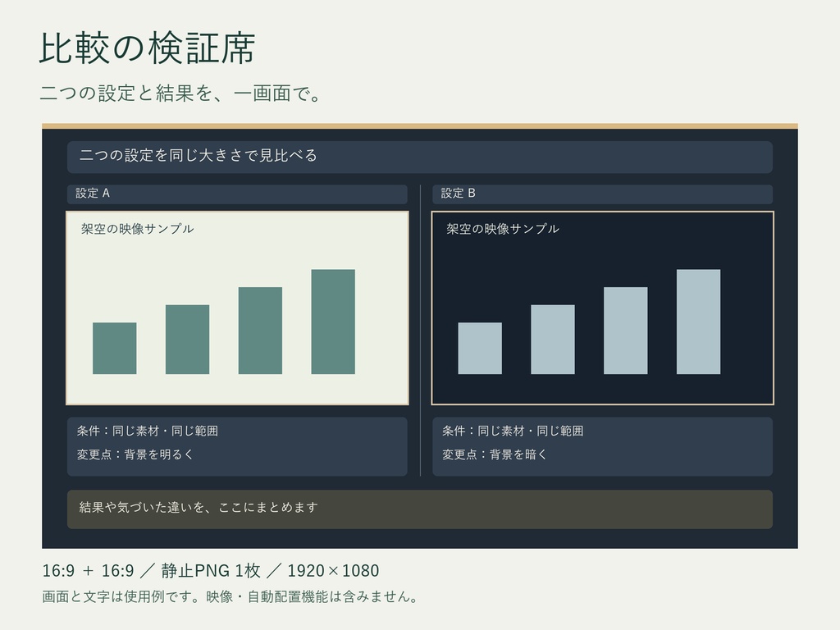Click the tallest green bar in 設定 A chart

333,322
